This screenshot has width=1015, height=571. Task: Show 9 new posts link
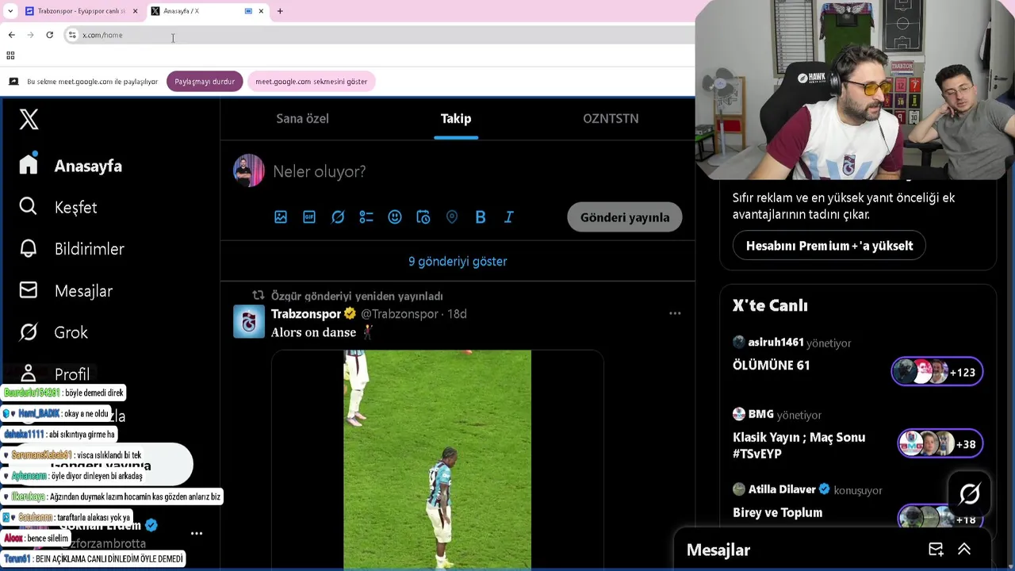[458, 261]
